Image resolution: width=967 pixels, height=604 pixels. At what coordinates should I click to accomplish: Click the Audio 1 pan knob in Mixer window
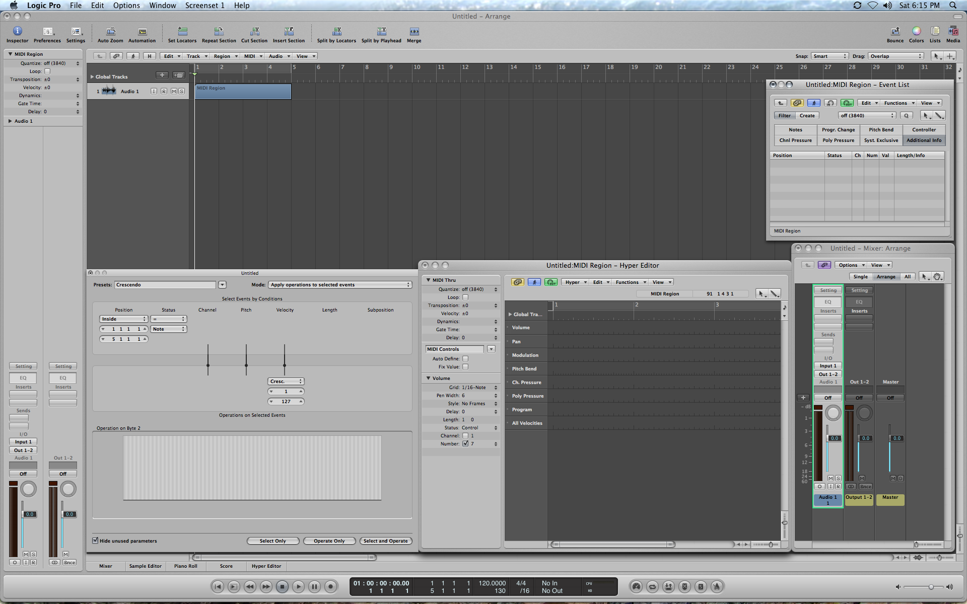(834, 413)
